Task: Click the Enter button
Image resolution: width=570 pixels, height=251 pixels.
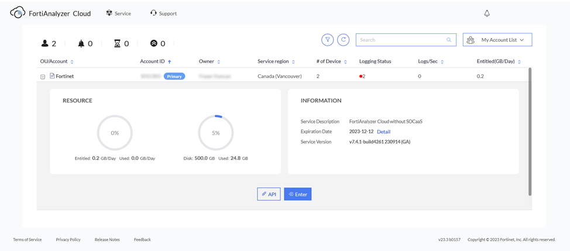Action: tap(297, 194)
